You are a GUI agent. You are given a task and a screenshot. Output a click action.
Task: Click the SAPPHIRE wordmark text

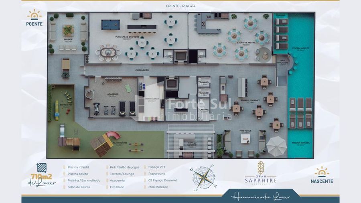[x=261, y=181]
